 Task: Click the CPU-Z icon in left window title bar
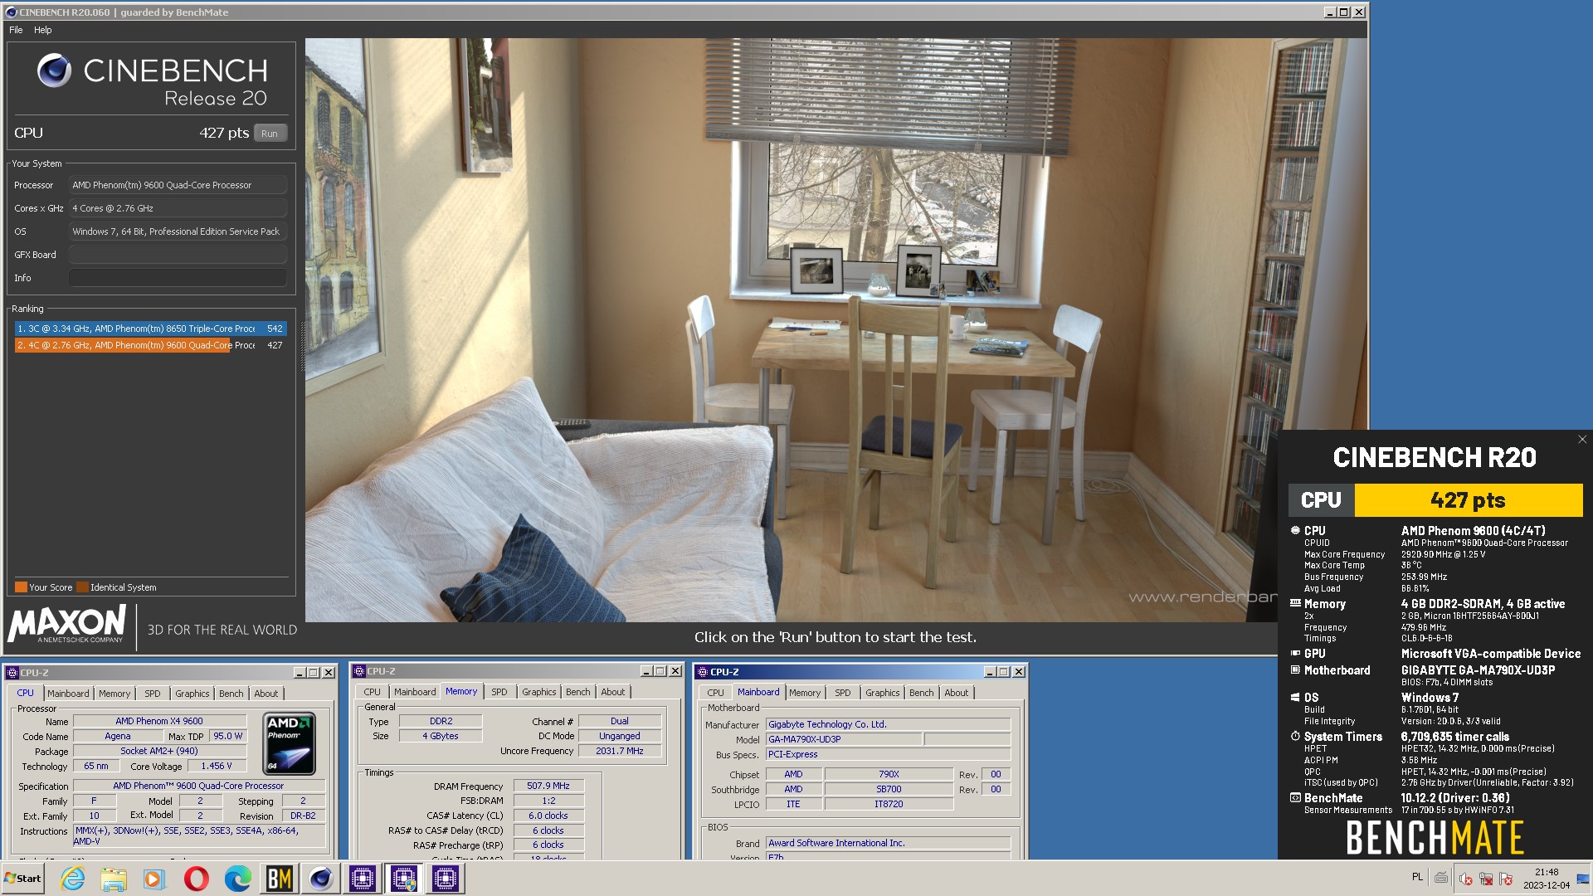pyautogui.click(x=12, y=673)
